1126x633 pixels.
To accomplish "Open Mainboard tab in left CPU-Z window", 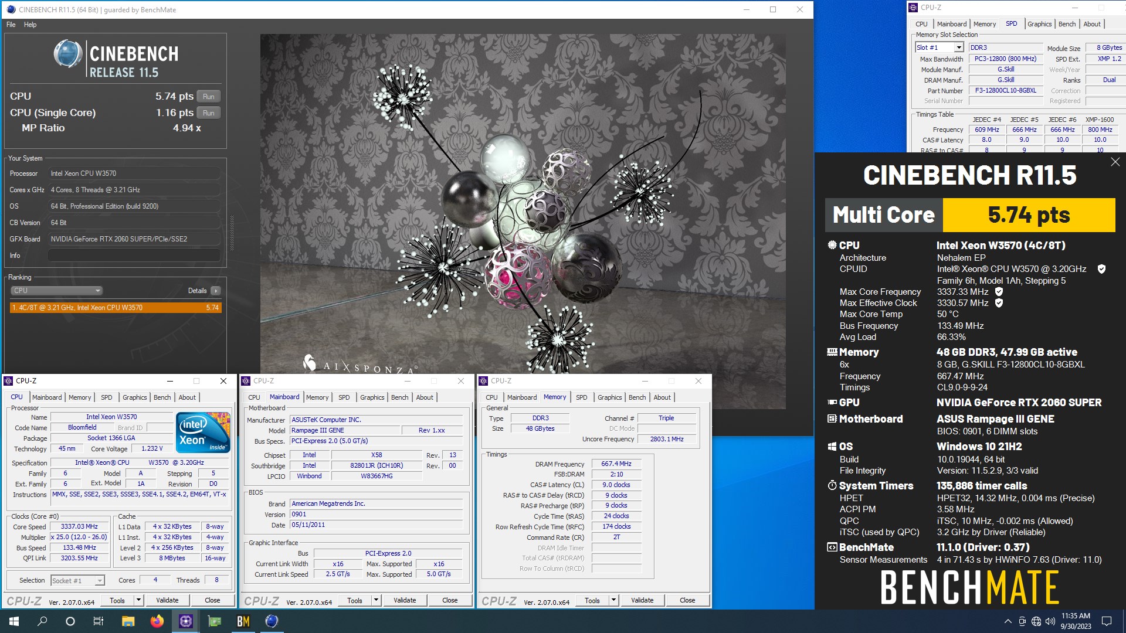I will [47, 397].
